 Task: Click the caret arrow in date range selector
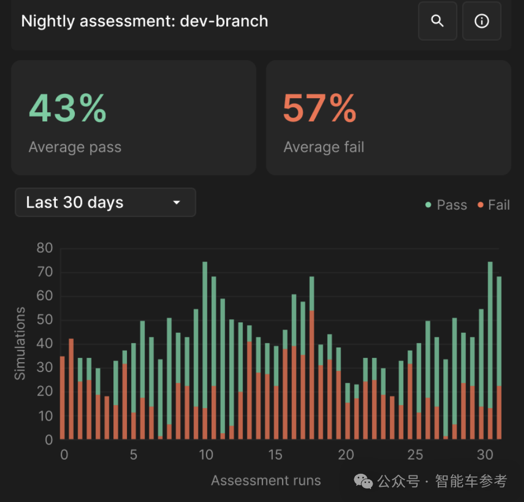176,203
